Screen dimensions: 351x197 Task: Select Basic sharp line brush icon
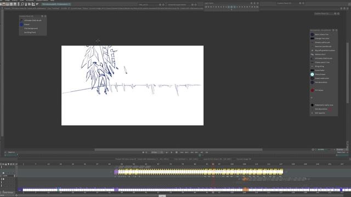pyautogui.click(x=312, y=34)
